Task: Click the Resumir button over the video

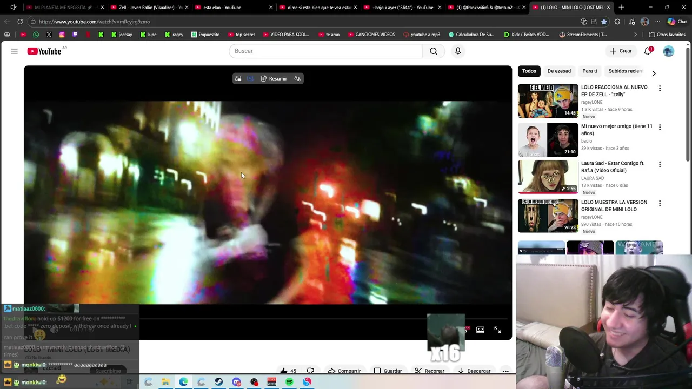Action: point(274,79)
